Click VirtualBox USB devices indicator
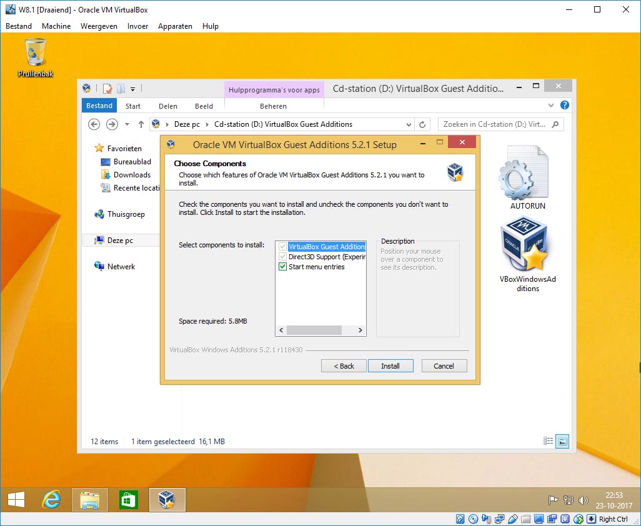The height and width of the screenshot is (526, 641). (513, 519)
